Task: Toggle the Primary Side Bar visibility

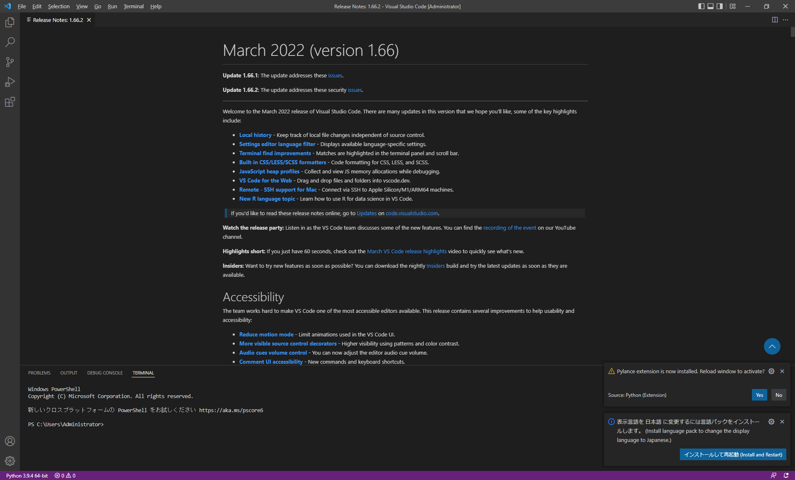Action: 701,6
